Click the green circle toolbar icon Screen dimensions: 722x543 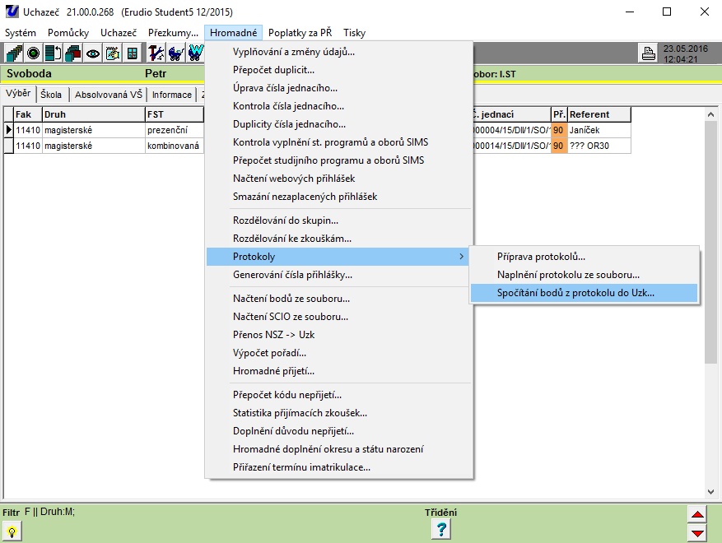click(34, 53)
